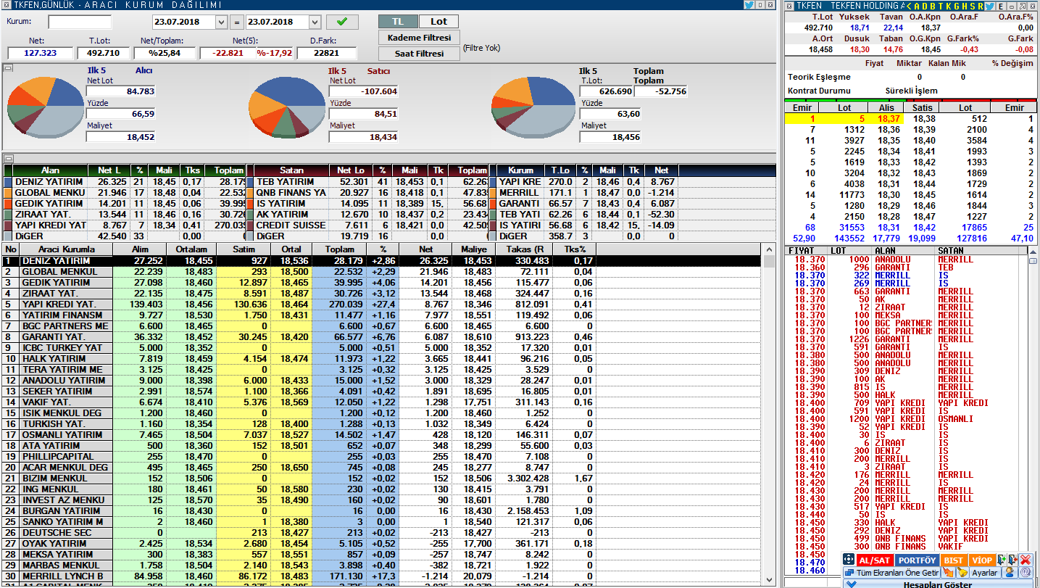The width and height of the screenshot is (1040, 588).
Task: Click the Saat Filtresi button
Action: click(x=419, y=53)
